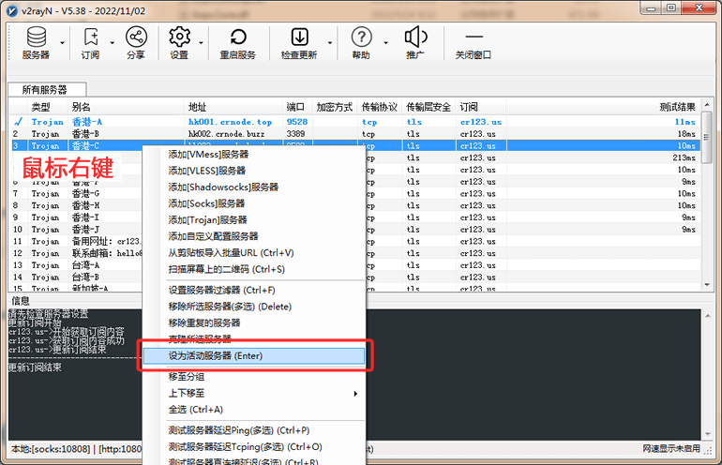Select server row 香港-A
The width and height of the screenshot is (722, 465).
coord(355,122)
